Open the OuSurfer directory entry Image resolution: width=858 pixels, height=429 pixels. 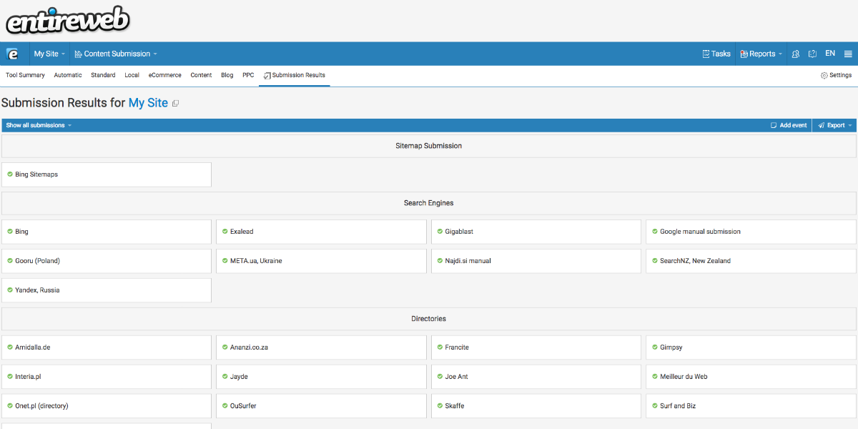coord(321,406)
